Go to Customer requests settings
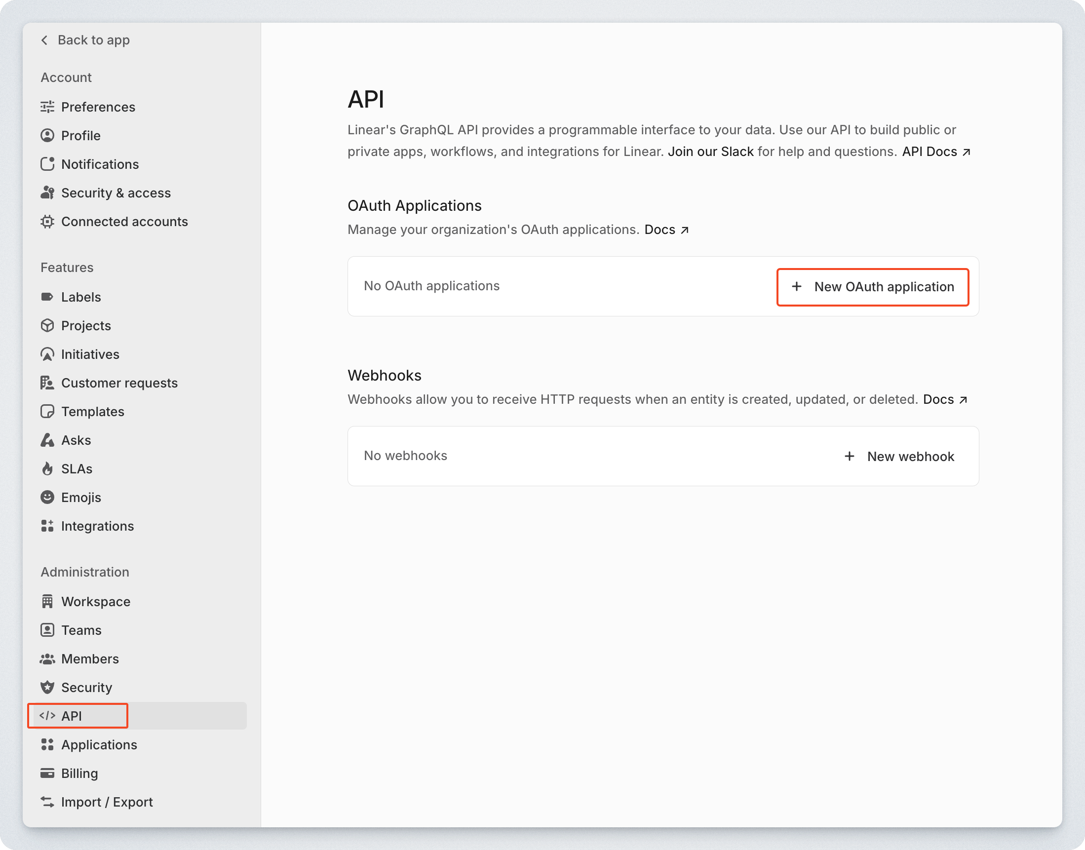The width and height of the screenshot is (1085, 850). click(x=119, y=383)
